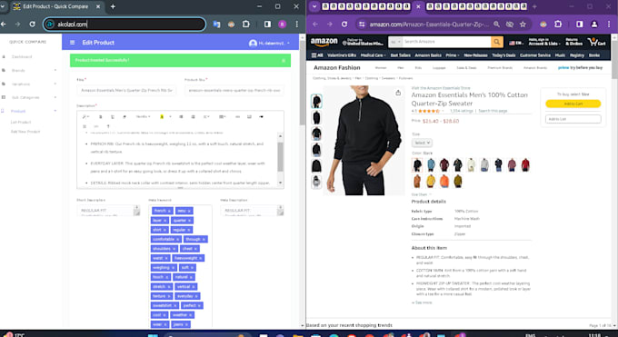Screen dimensions: 618x337
Task: Insert unordered list in description editor
Action: tap(181, 116)
